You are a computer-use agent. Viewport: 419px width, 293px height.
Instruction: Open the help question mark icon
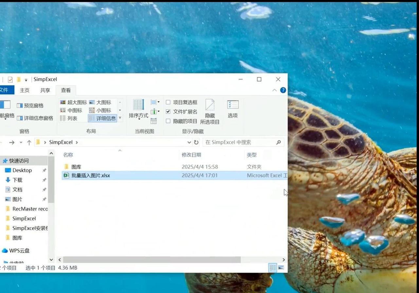283,90
